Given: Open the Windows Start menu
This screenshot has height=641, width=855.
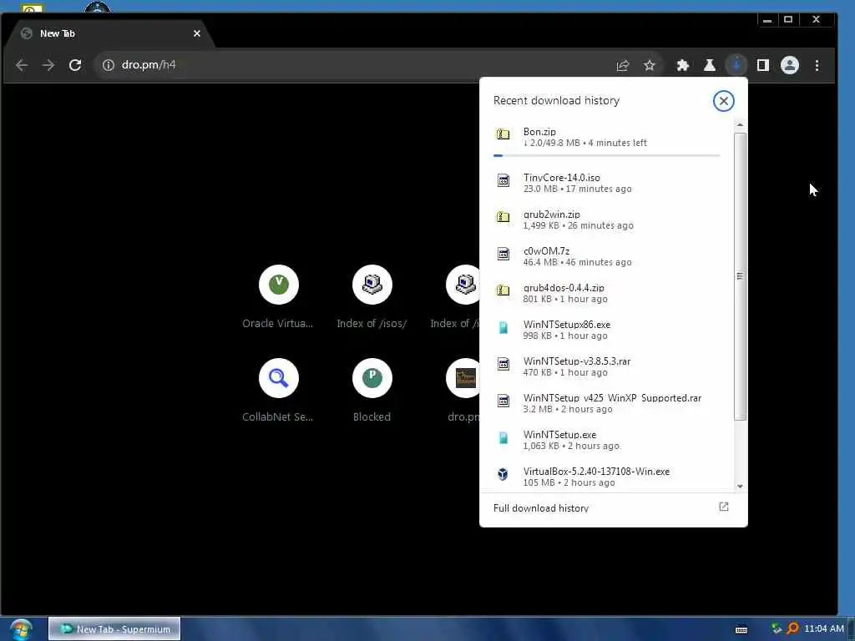Looking at the screenshot, I should coord(21,629).
